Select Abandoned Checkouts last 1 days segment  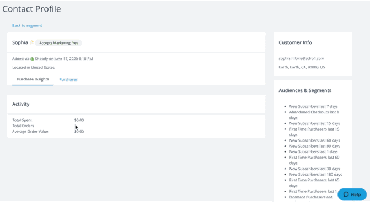314,115
